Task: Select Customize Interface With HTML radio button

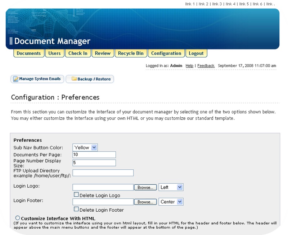Action: point(18,218)
